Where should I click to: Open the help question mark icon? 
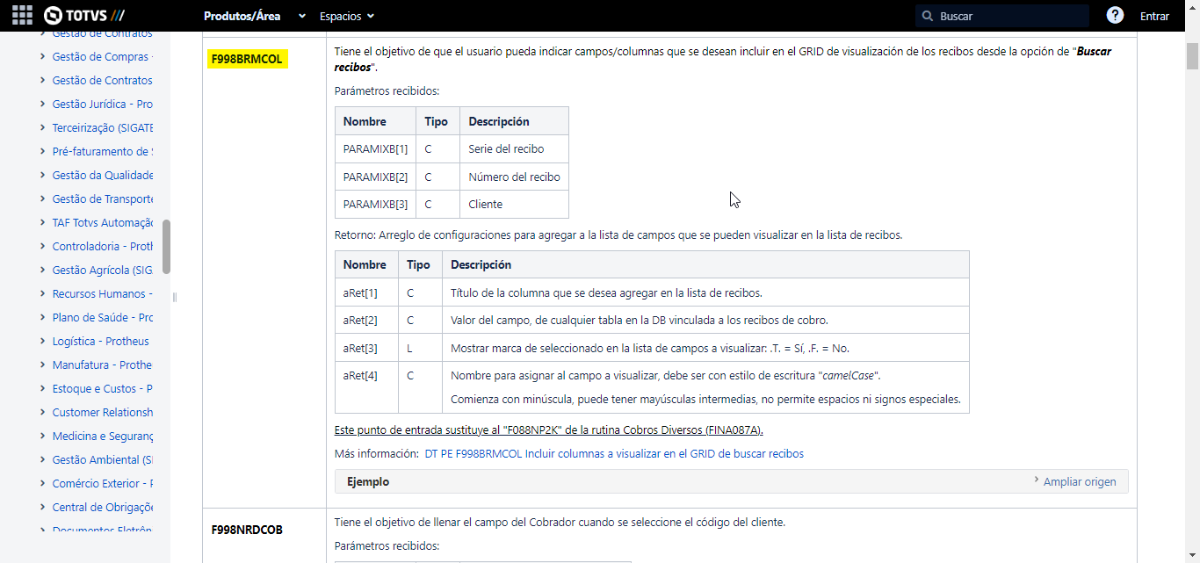pos(1115,16)
